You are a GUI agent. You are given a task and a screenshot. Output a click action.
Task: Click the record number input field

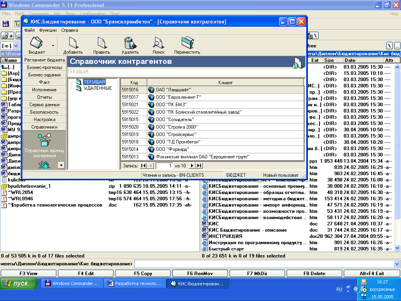pyautogui.click(x=164, y=166)
